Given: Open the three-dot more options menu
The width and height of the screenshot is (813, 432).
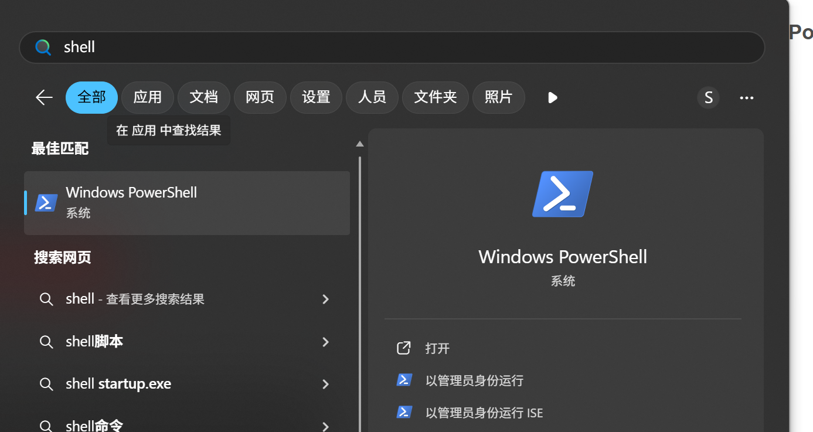Looking at the screenshot, I should click(747, 98).
